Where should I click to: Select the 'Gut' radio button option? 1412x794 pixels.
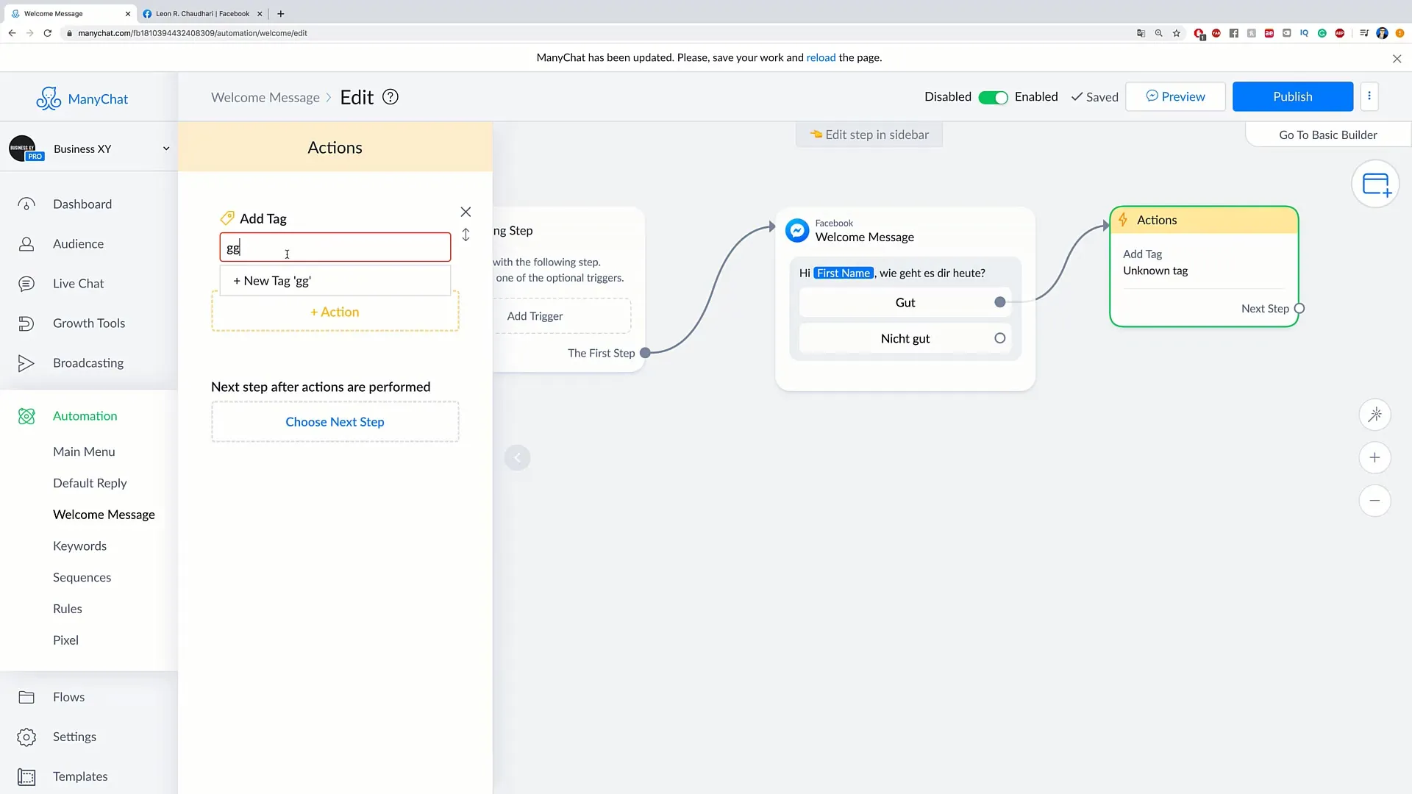pyautogui.click(x=1001, y=302)
